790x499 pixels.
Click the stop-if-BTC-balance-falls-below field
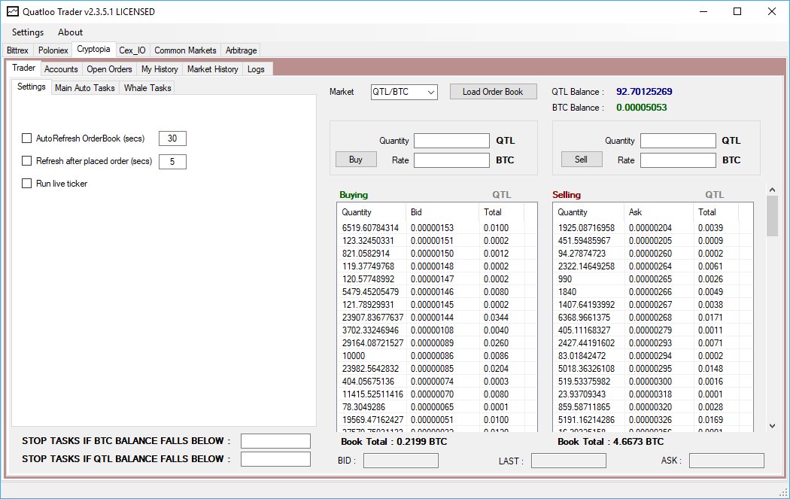click(x=275, y=441)
